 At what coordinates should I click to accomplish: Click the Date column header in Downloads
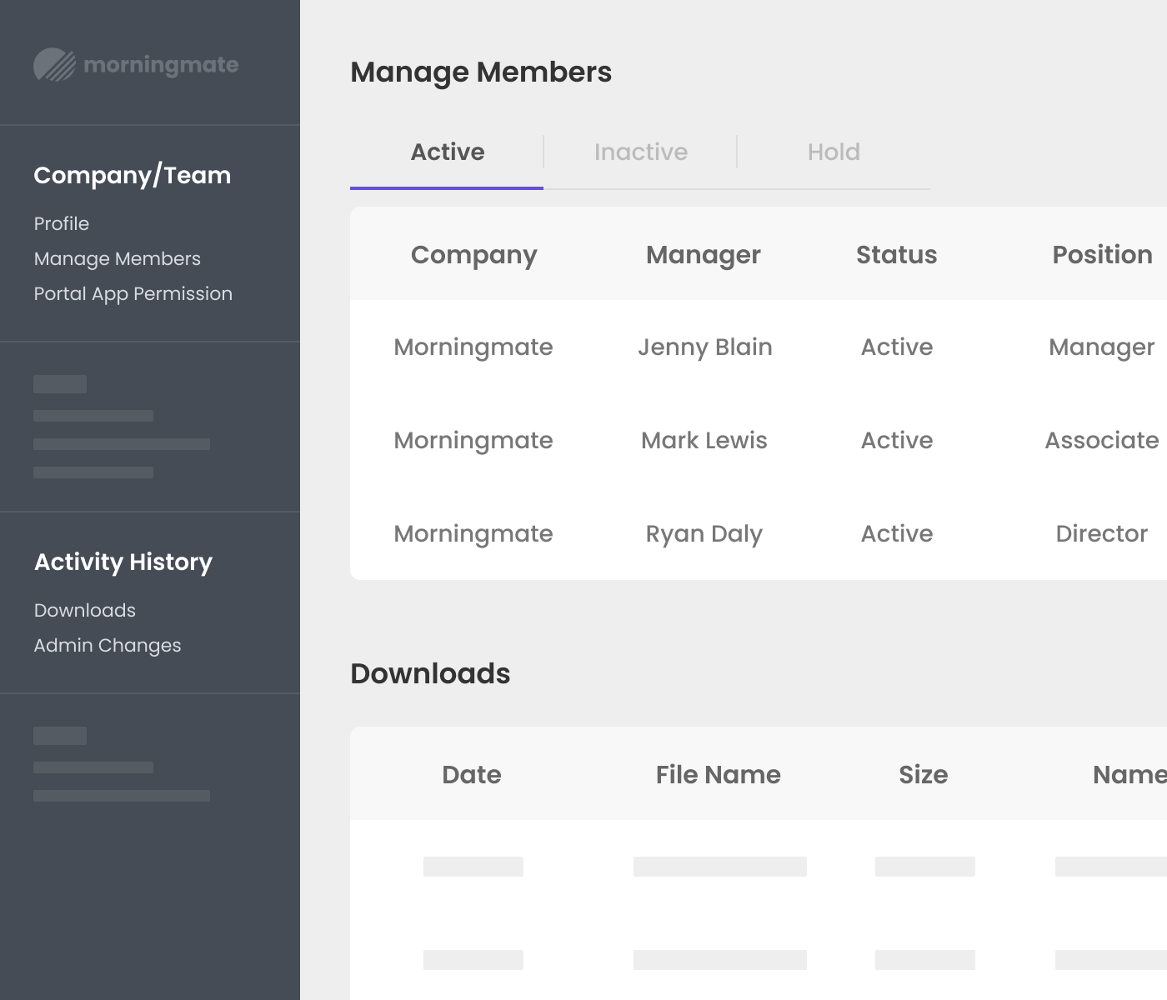[471, 774]
